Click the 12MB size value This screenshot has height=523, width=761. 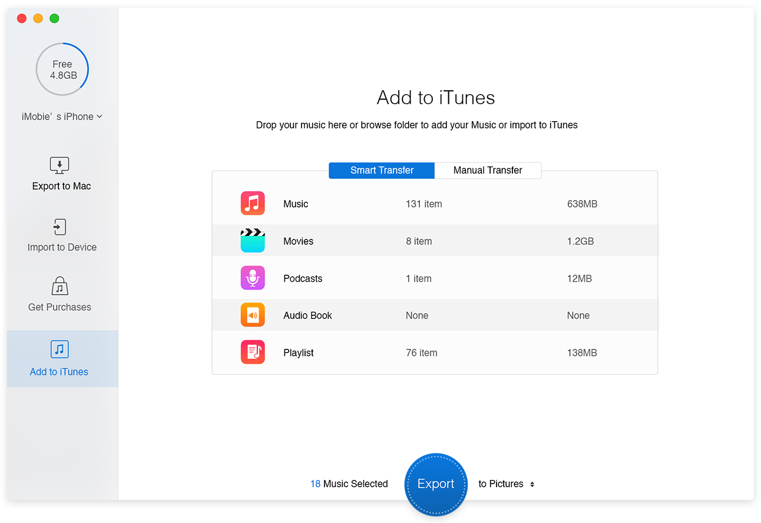(580, 278)
